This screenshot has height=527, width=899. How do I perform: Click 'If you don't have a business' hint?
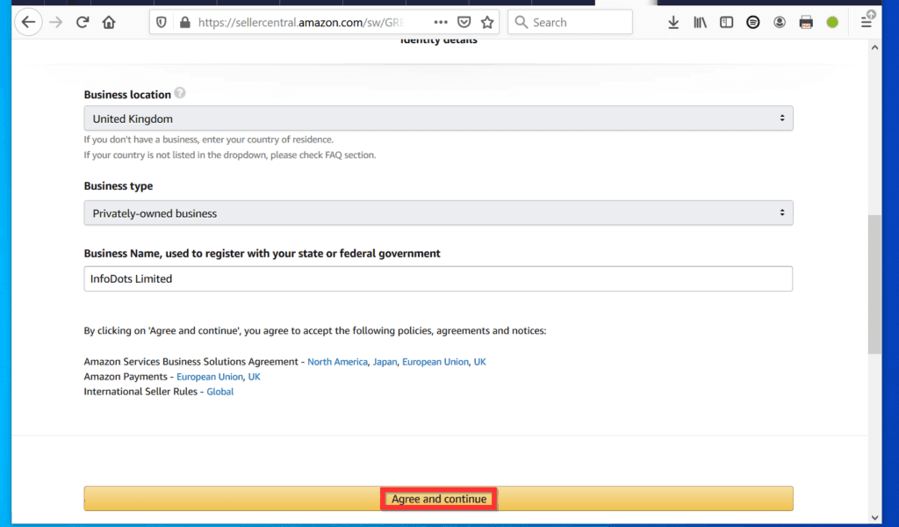coord(209,140)
